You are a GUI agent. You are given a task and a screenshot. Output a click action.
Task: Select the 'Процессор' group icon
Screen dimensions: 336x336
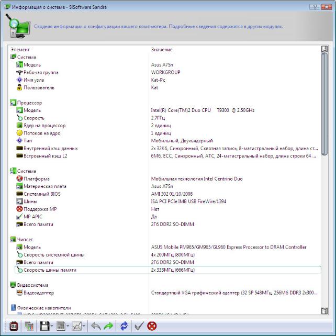pos(13,103)
